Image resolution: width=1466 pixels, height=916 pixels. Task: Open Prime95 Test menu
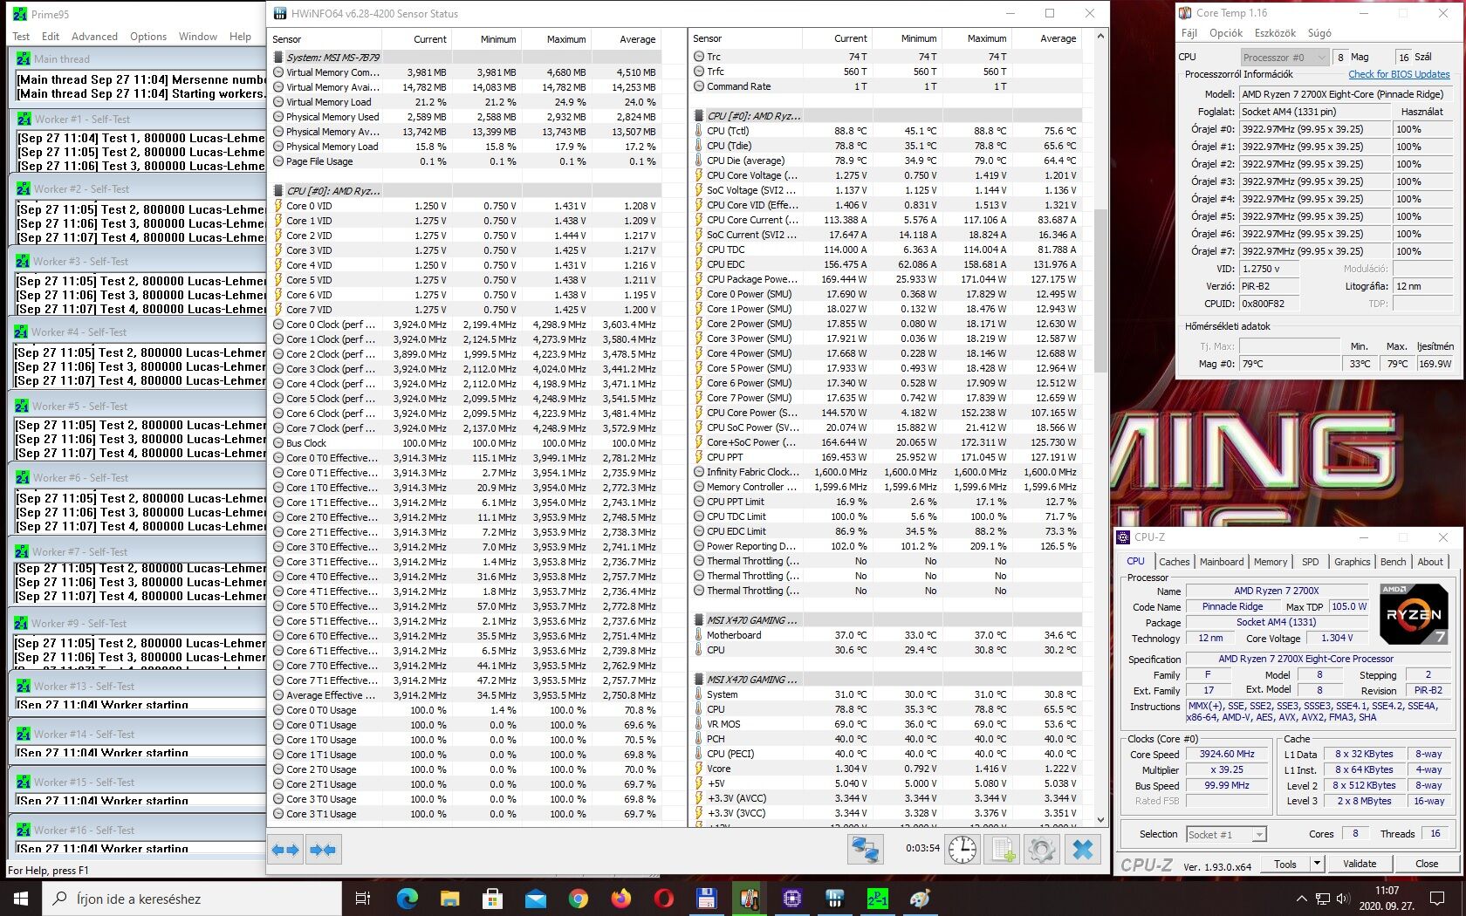tap(21, 37)
